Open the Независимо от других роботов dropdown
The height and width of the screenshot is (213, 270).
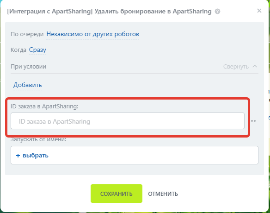(x=93, y=34)
